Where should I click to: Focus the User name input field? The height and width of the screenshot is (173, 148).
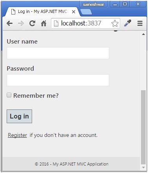pos(58,53)
